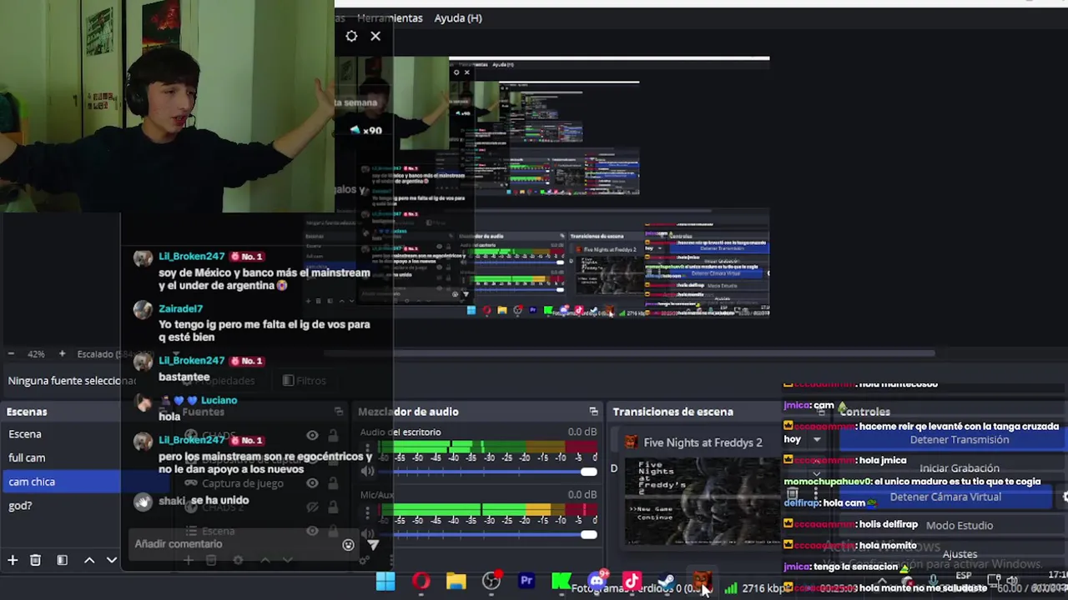
Task: Adjust the Mic/Aux volume slider
Action: click(x=488, y=535)
